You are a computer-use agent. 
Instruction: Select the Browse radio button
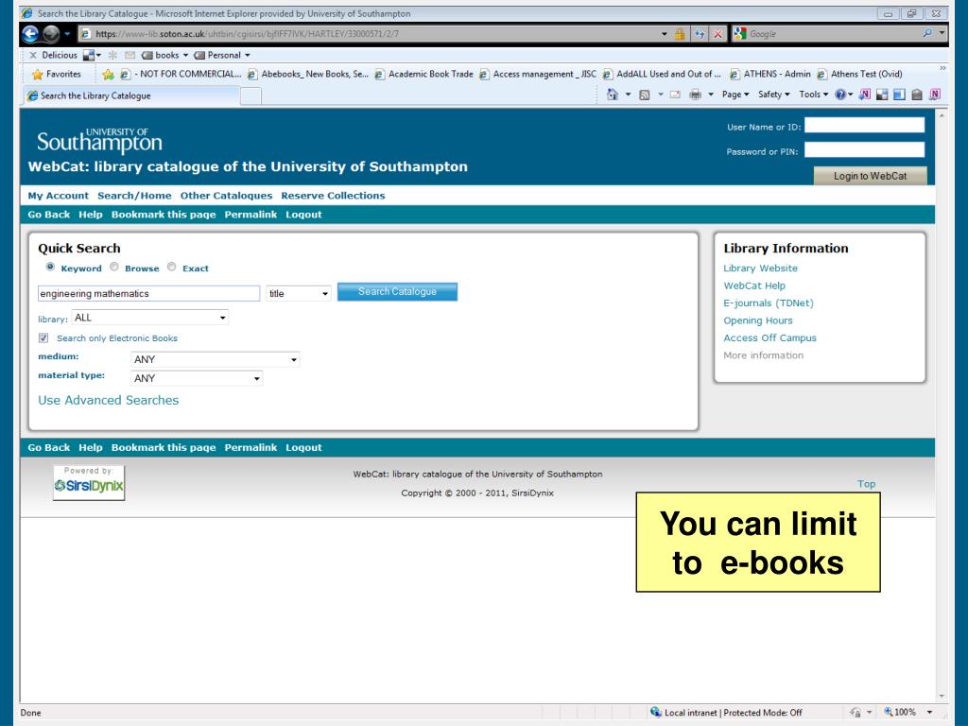tap(114, 267)
